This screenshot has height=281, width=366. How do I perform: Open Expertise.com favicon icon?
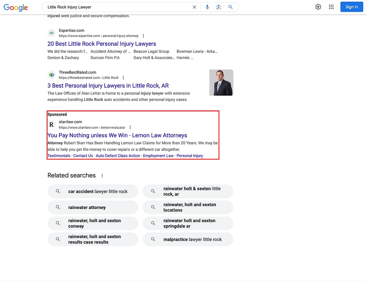(51, 33)
